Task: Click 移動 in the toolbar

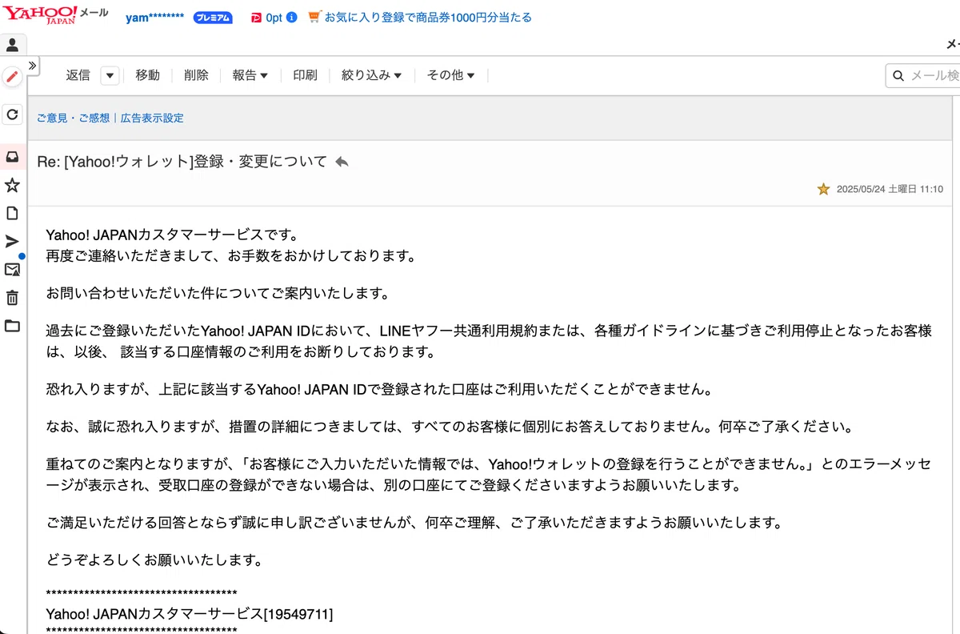Action: point(148,75)
